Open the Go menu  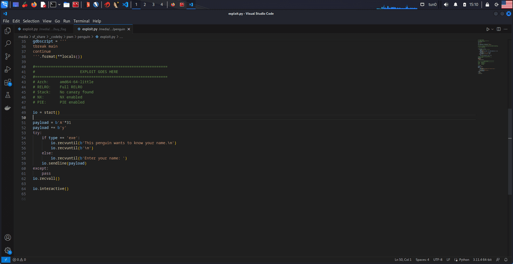(57, 21)
